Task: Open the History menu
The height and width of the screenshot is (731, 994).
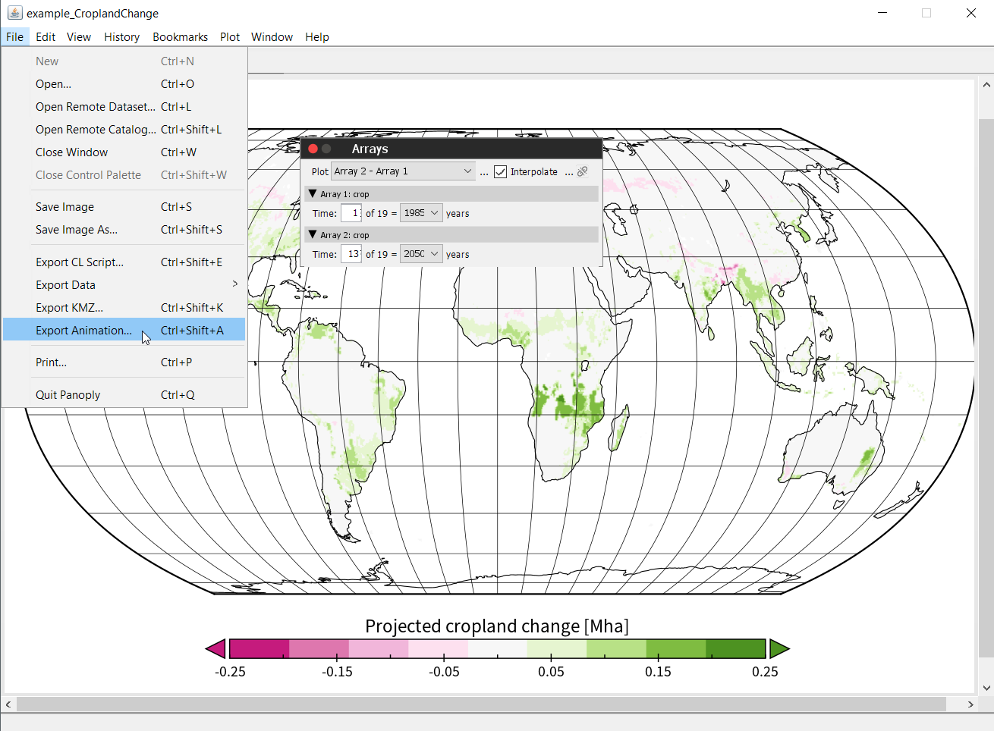Action: [x=122, y=36]
